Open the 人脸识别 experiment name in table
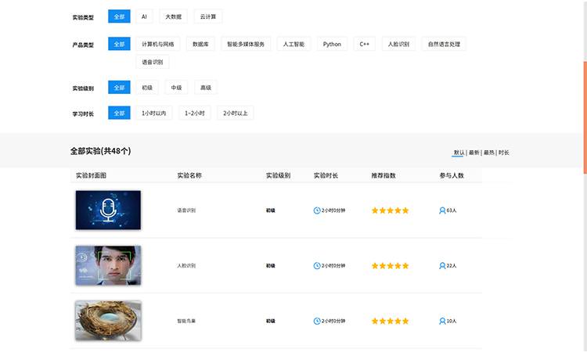The image size is (587, 352). click(x=186, y=266)
